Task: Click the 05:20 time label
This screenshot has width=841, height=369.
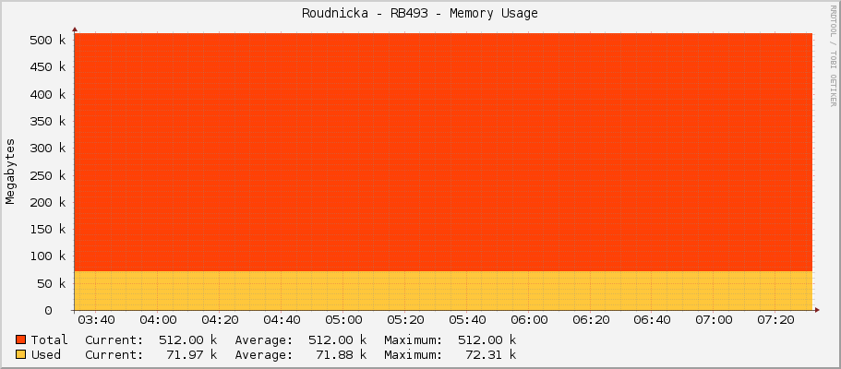Action: (x=405, y=320)
